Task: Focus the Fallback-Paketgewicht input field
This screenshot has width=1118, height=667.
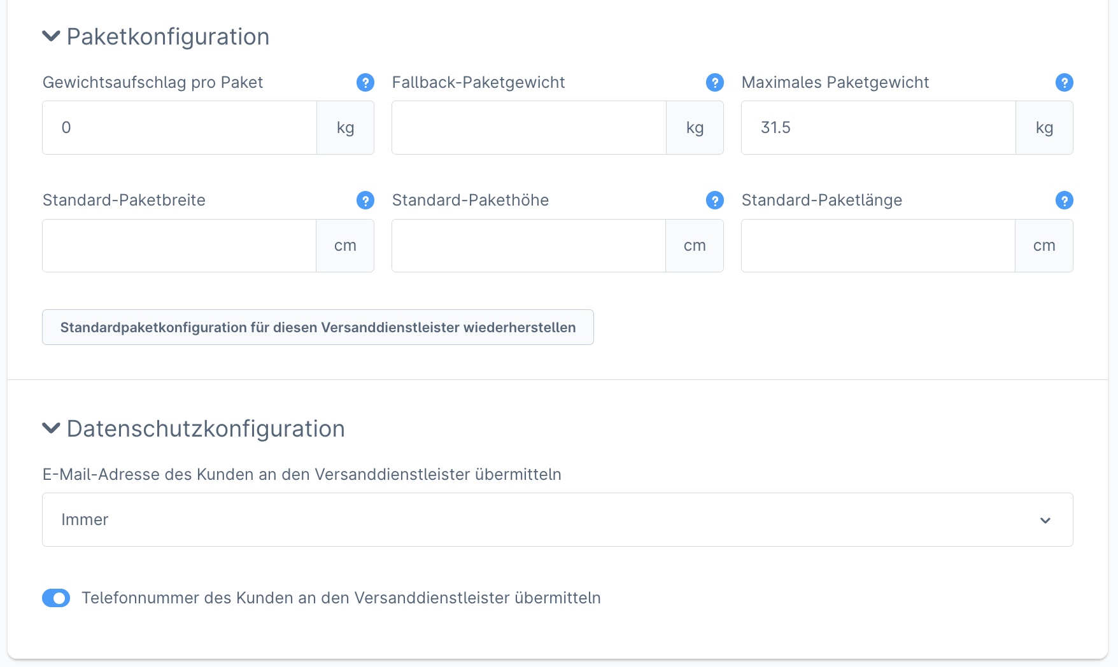Action: tap(529, 127)
